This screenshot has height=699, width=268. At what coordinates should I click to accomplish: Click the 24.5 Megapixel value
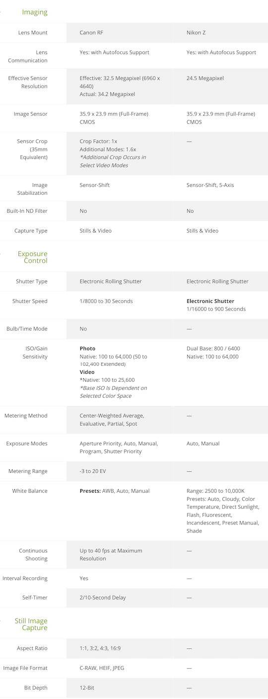(x=205, y=78)
